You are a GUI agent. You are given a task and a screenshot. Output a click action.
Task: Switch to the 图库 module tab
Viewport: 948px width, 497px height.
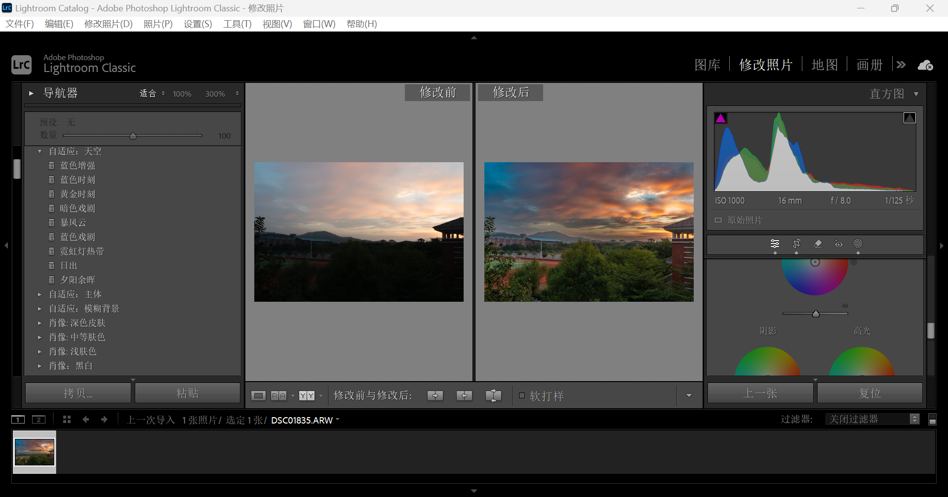click(707, 65)
